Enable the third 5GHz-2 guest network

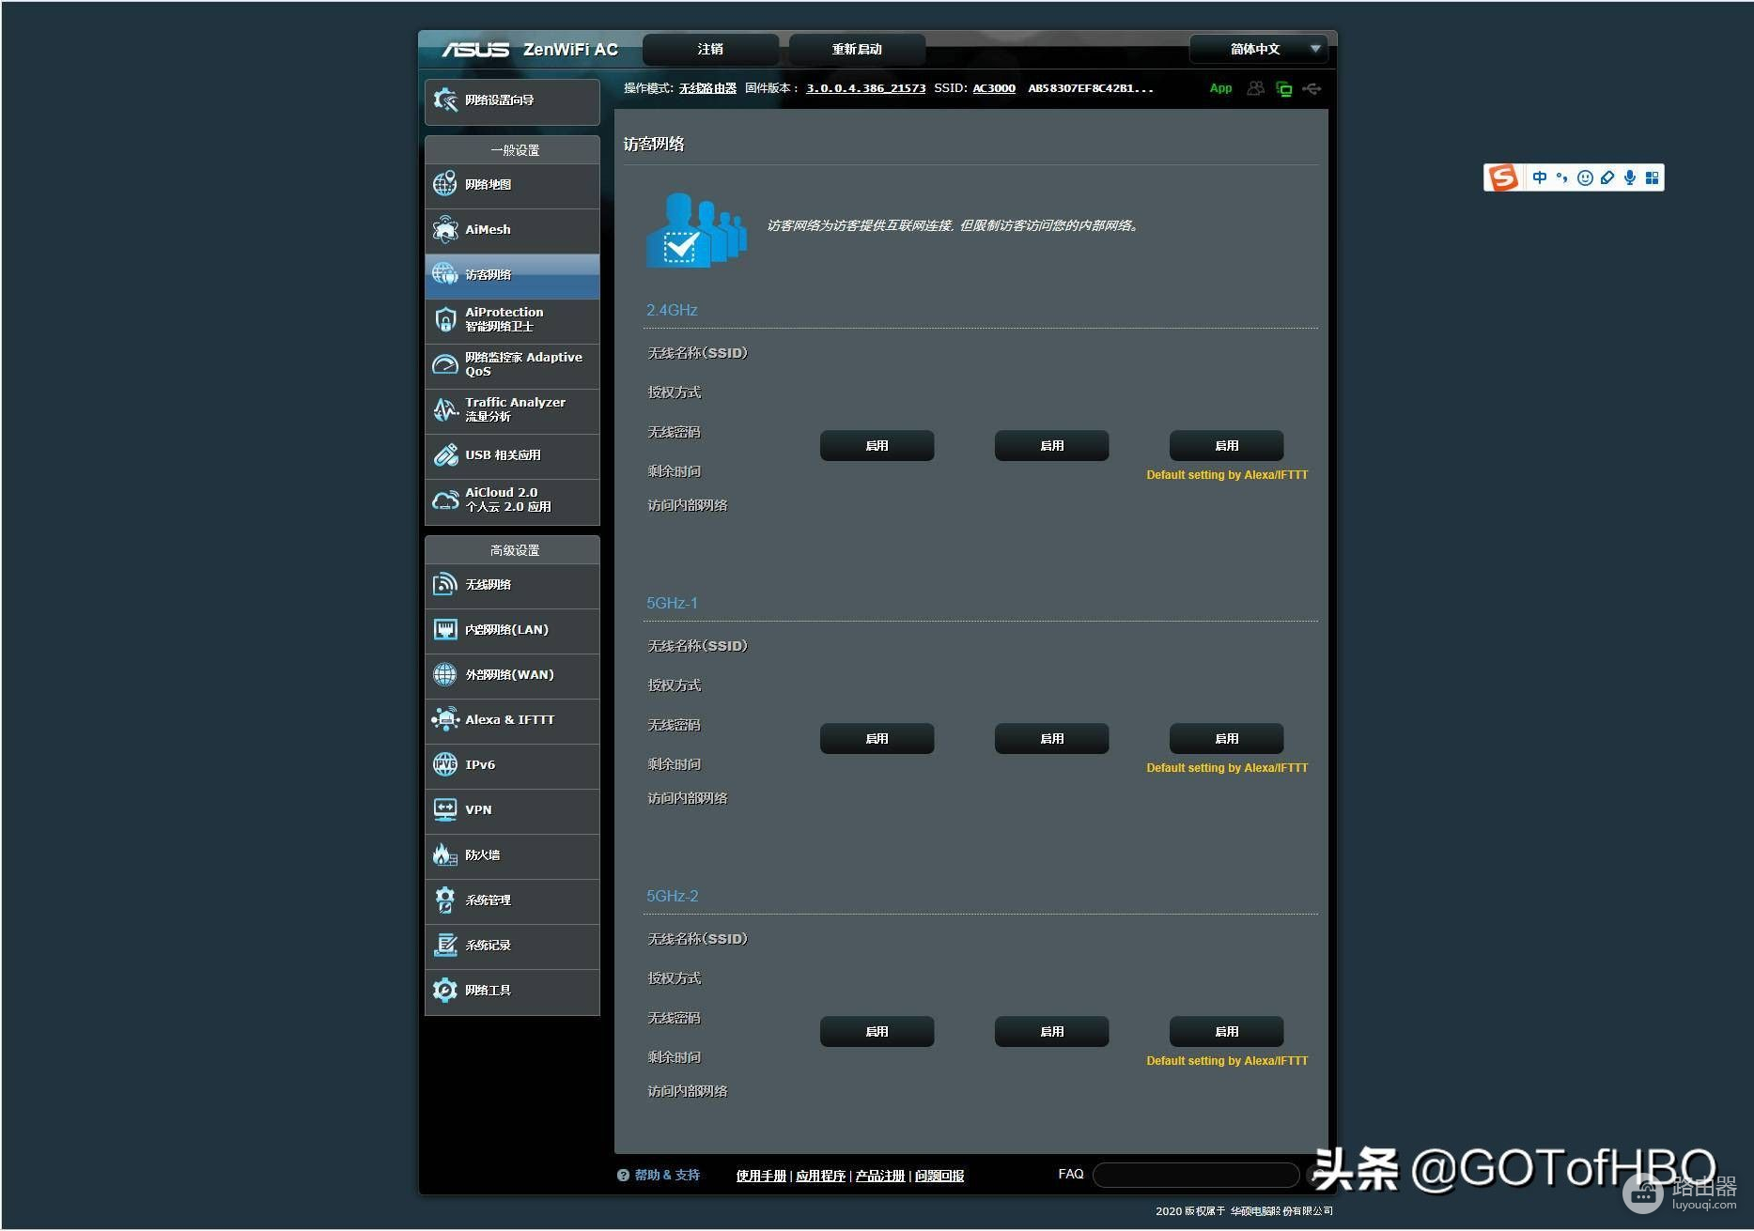[1226, 1032]
